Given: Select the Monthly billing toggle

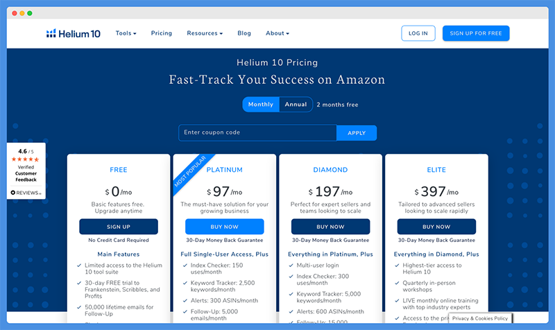Looking at the screenshot, I should [x=261, y=105].
